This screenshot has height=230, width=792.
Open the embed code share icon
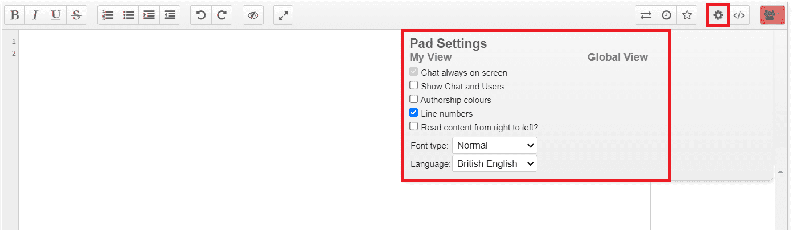pos(739,15)
